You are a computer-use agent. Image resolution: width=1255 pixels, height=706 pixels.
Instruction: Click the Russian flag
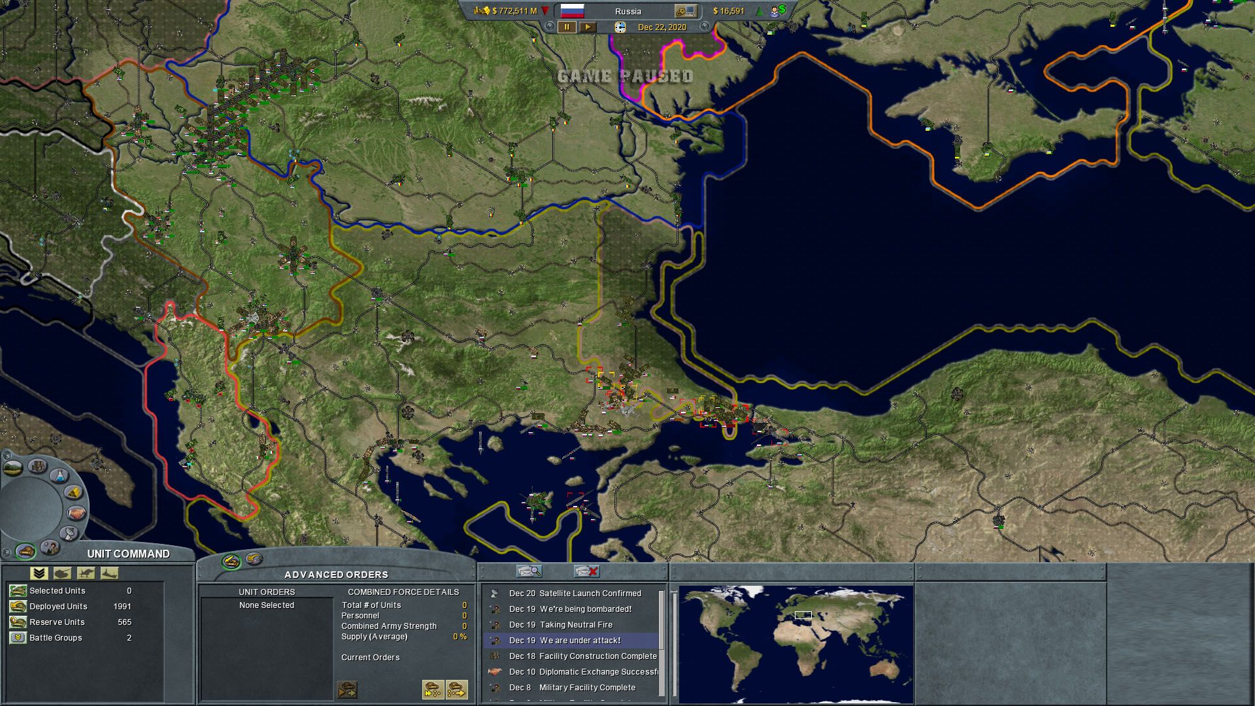(x=572, y=11)
